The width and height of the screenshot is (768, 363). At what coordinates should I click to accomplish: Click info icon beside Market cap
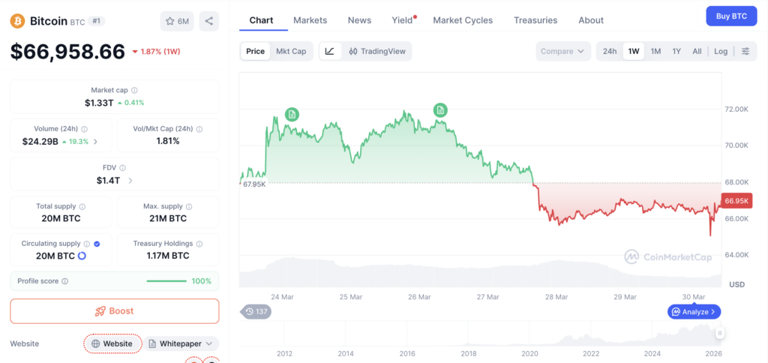(x=135, y=90)
